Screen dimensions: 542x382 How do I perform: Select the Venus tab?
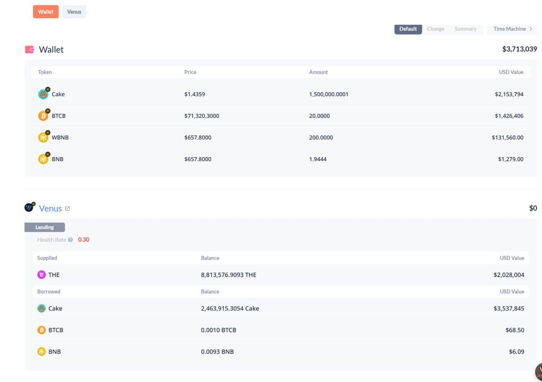point(74,12)
